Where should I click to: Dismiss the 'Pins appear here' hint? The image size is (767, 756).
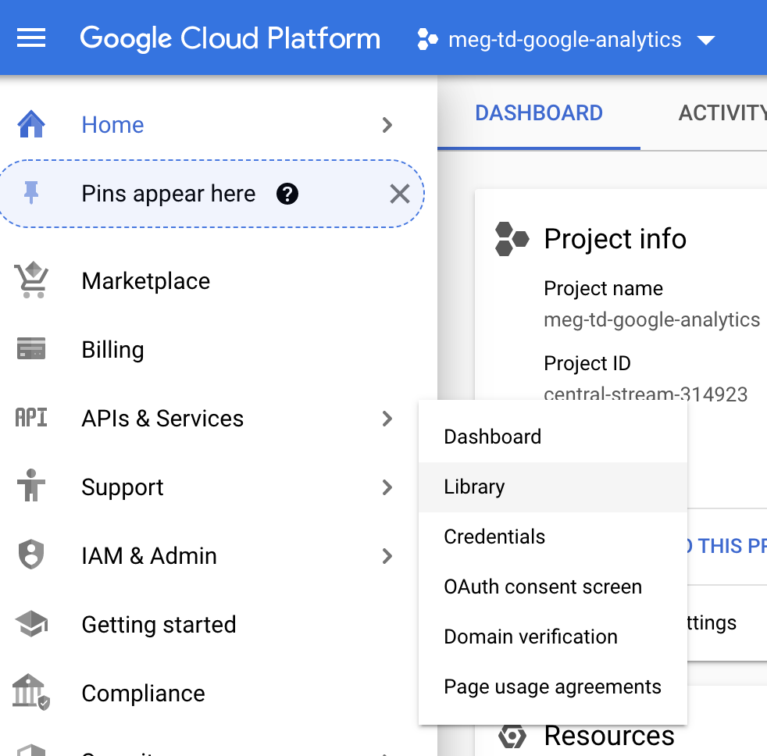399,194
